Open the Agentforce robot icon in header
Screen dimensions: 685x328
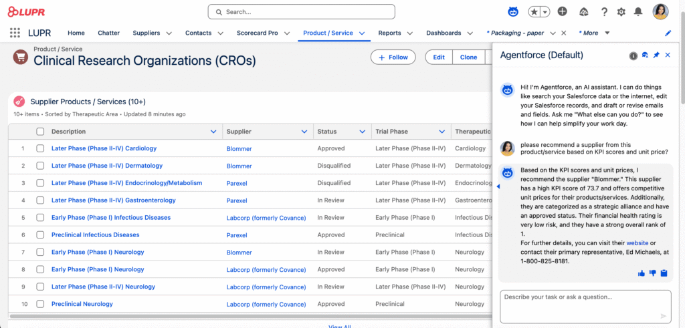point(513,12)
